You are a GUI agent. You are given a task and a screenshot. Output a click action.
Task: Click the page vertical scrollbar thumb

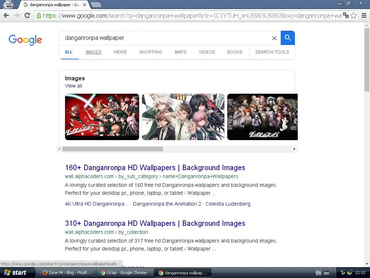click(367, 60)
